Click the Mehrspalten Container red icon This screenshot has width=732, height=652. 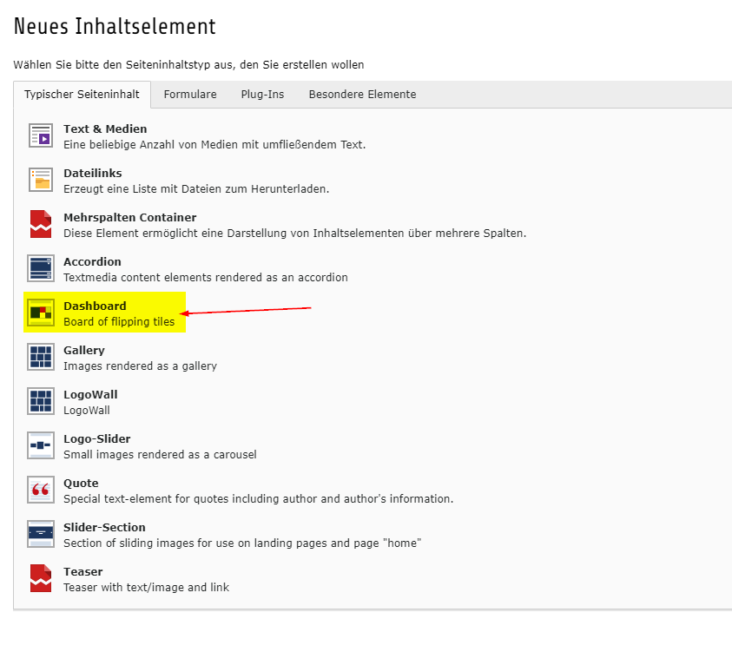[x=41, y=225]
